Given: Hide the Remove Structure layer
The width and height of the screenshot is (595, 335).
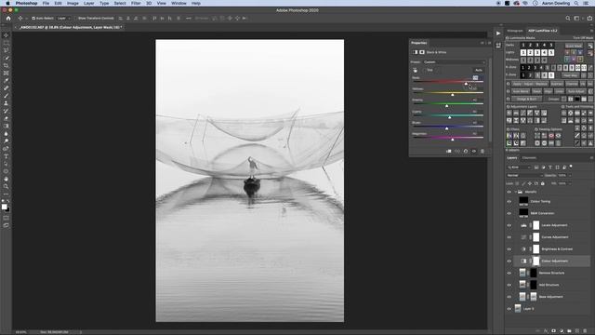Looking at the screenshot, I should 509,273.
